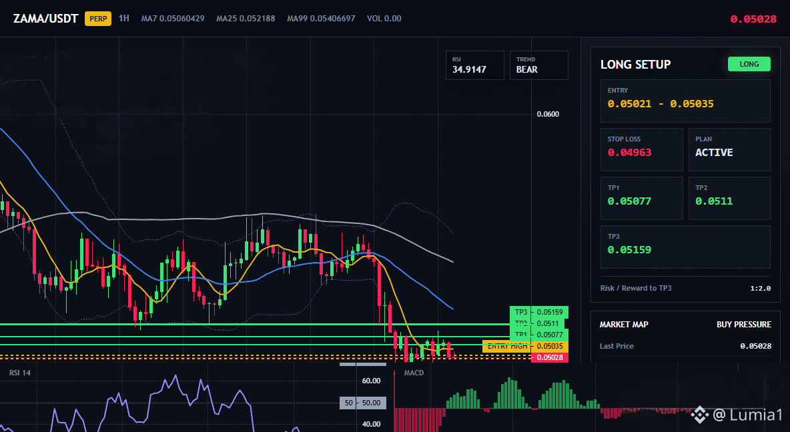Select the stop loss value 0.04963
This screenshot has height=432, width=790.
[629, 153]
